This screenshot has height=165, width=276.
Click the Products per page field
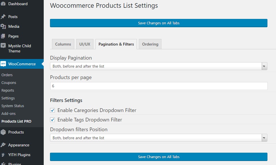pyautogui.click(x=159, y=86)
